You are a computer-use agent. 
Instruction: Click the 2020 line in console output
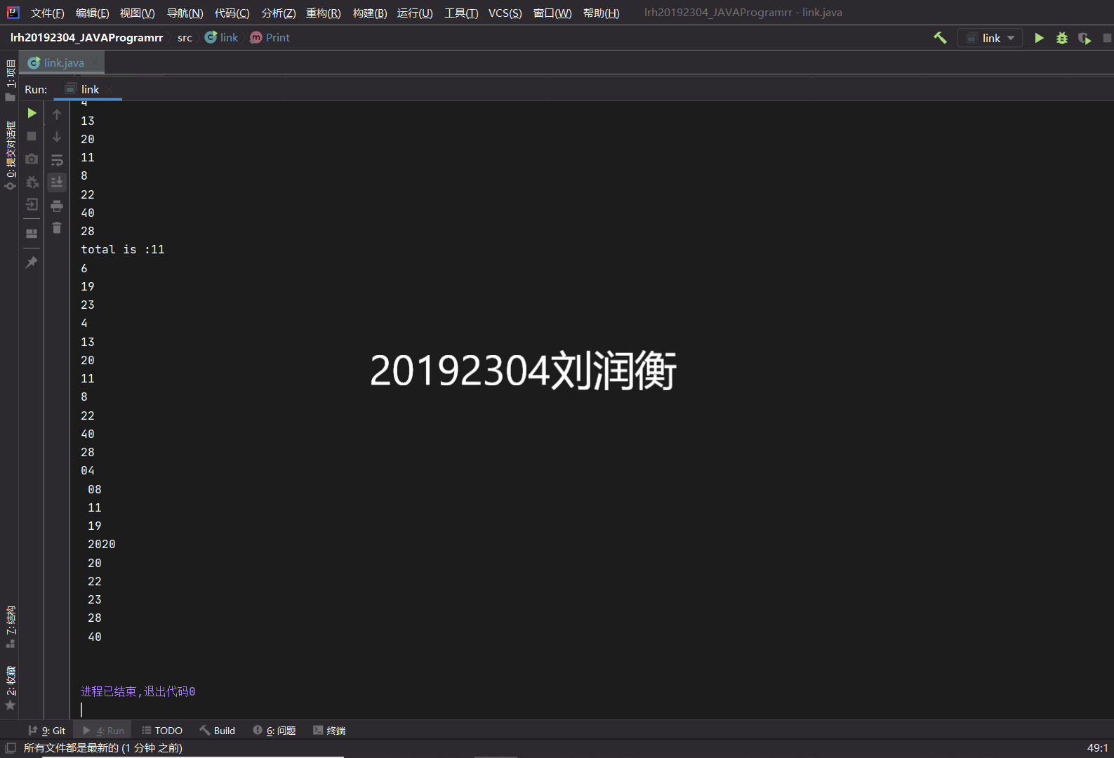(x=102, y=544)
